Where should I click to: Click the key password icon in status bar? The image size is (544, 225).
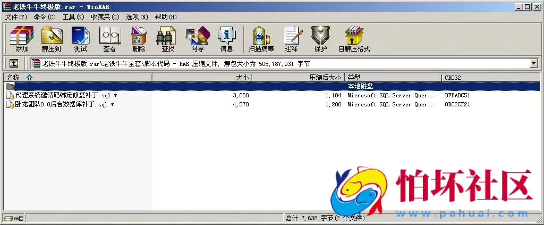(x=19, y=219)
